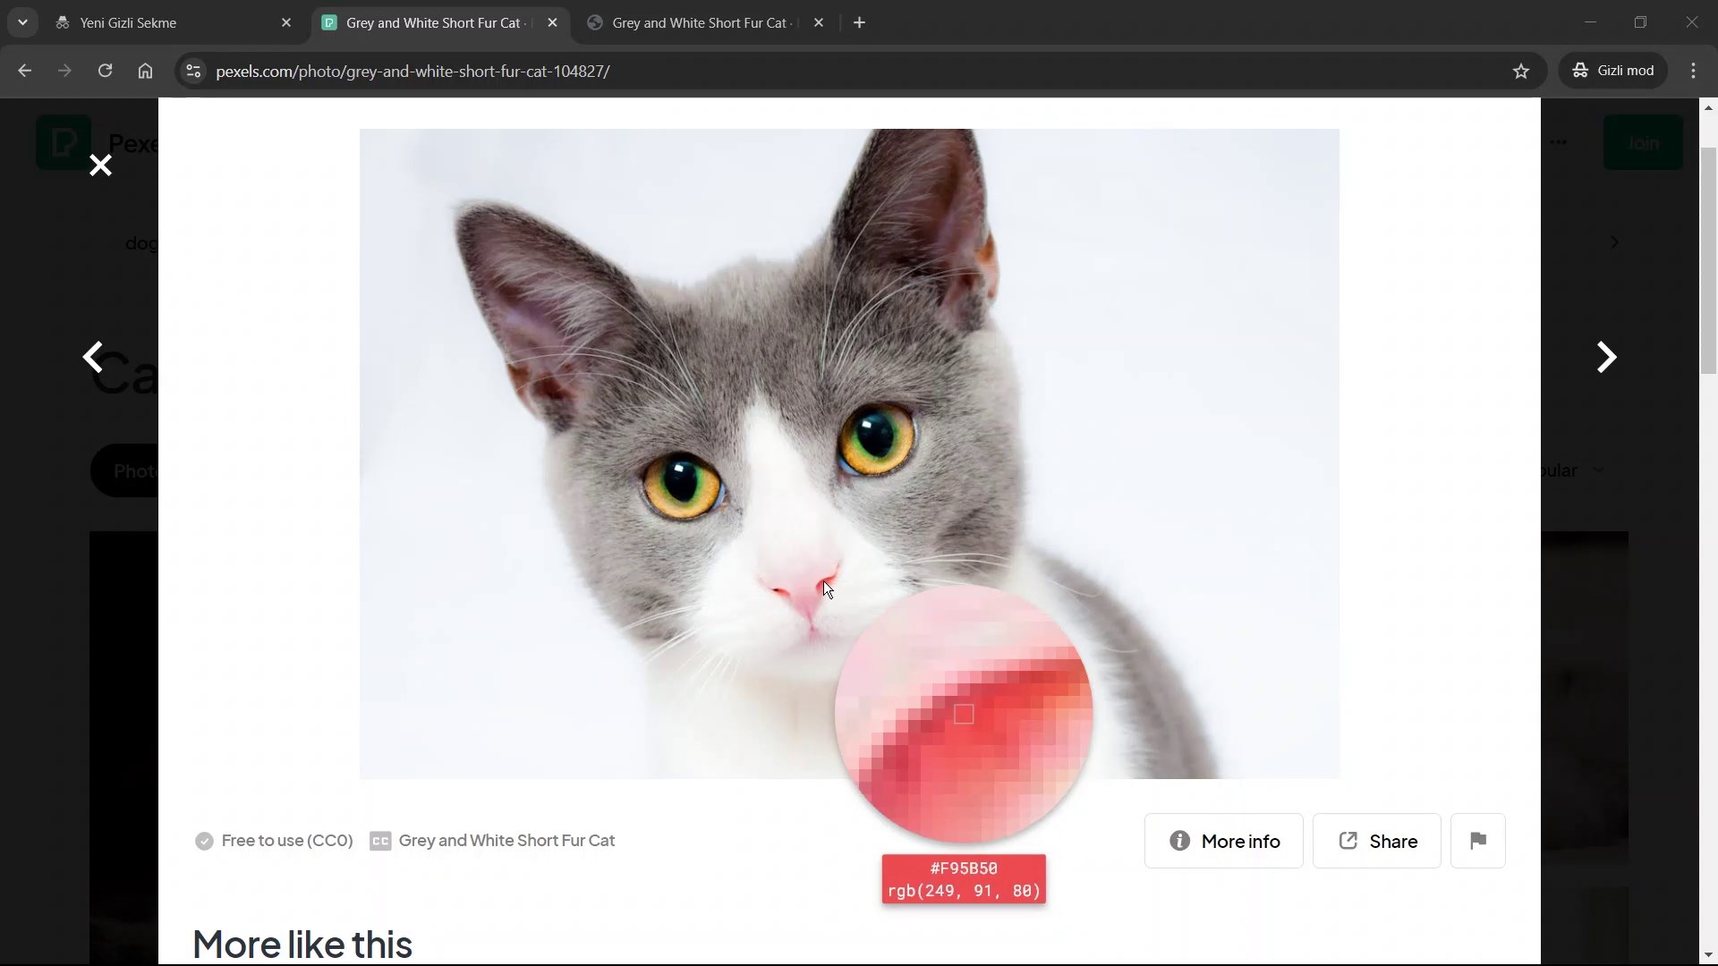Click the Share button
This screenshot has height=966, width=1718.
coord(1376,841)
